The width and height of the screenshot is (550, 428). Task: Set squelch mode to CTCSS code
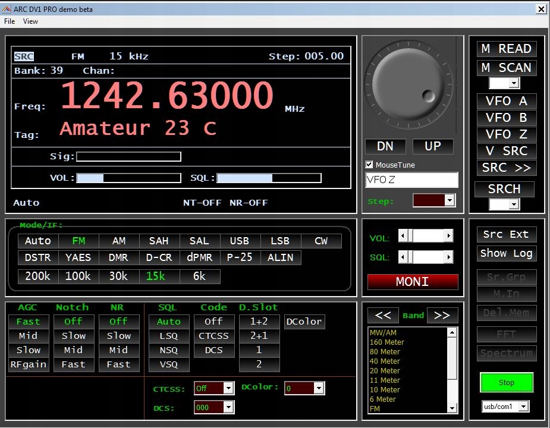tap(214, 336)
